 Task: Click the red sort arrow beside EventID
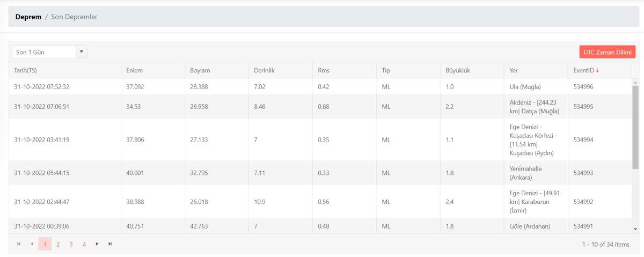point(597,70)
